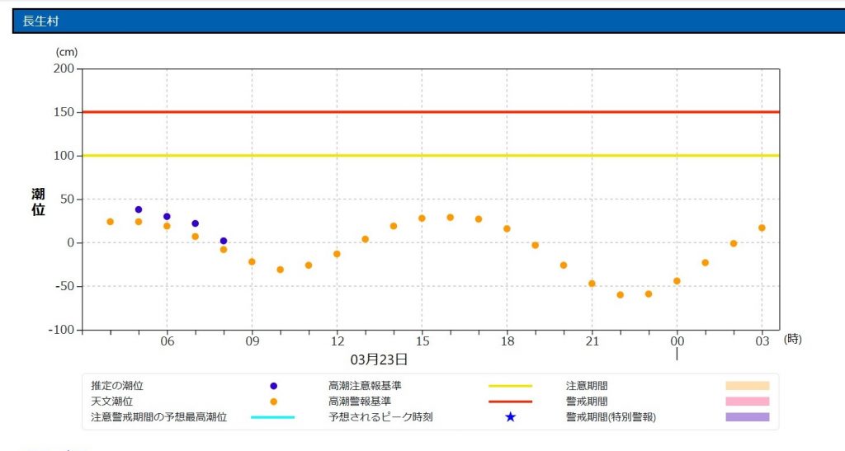Click the 天文潮位 legend label

click(x=111, y=402)
